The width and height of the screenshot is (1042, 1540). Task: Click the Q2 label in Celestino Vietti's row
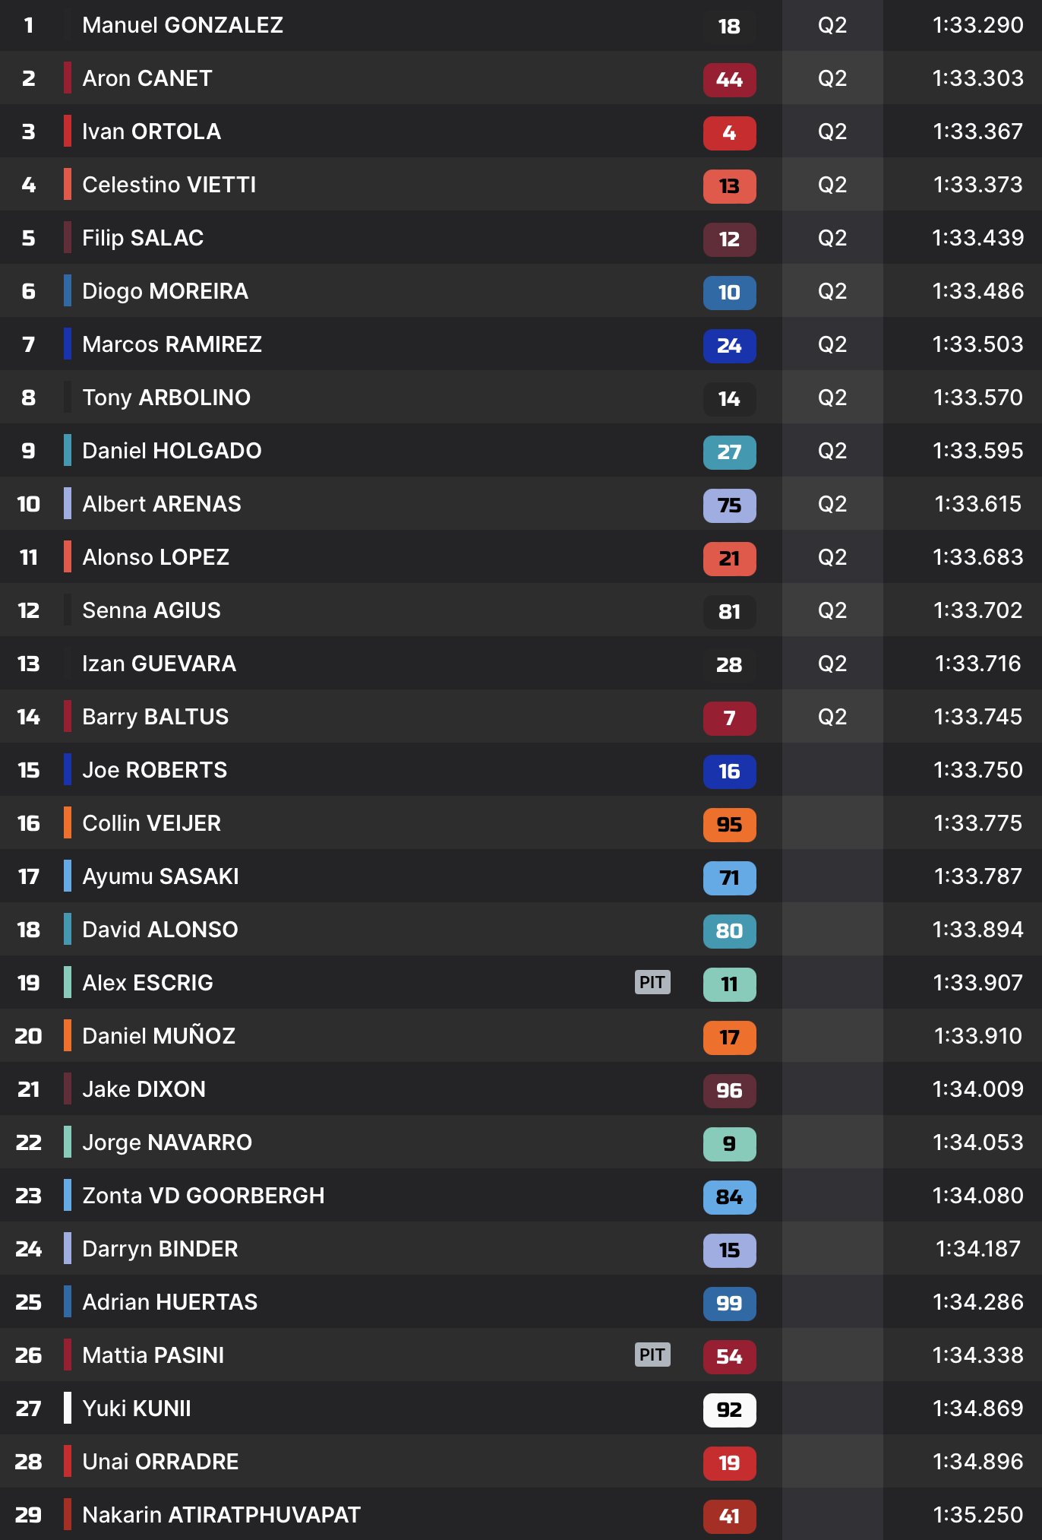832,185
